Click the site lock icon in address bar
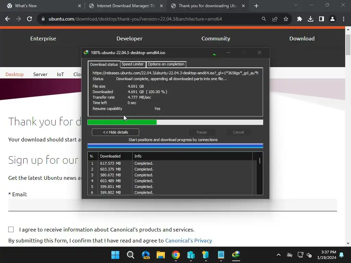The height and width of the screenshot is (263, 351). (x=43, y=19)
